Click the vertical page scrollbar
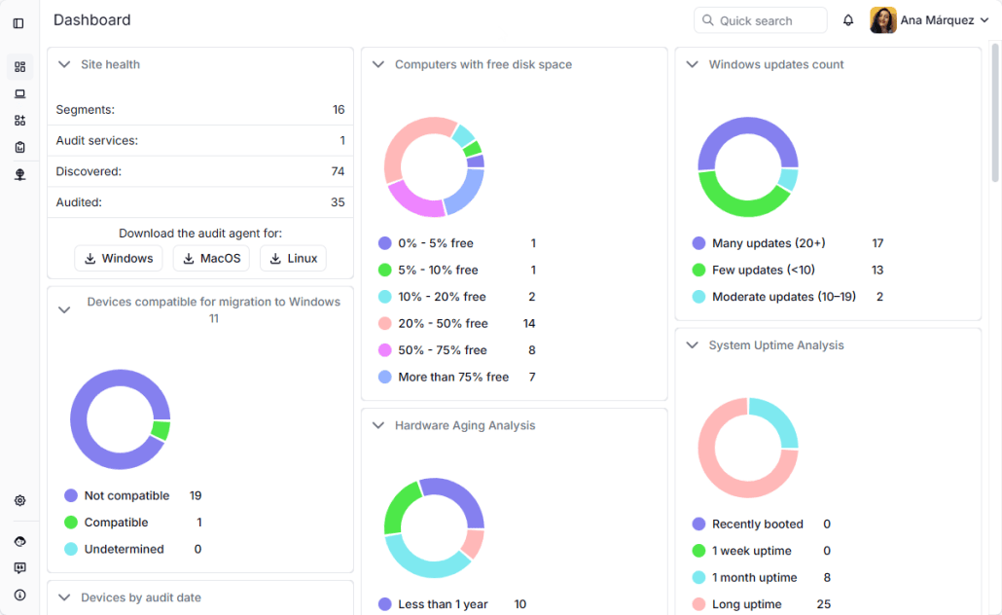This screenshot has width=1002, height=615. tap(995, 112)
